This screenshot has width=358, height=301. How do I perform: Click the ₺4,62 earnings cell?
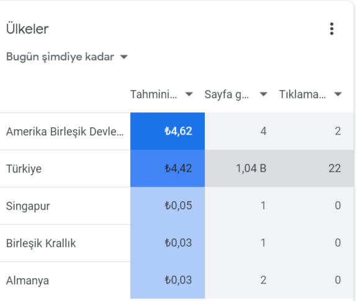pos(168,132)
